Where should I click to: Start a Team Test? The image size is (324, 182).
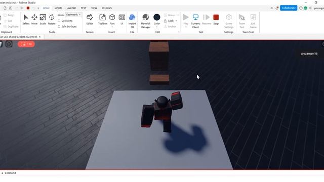[242, 21]
